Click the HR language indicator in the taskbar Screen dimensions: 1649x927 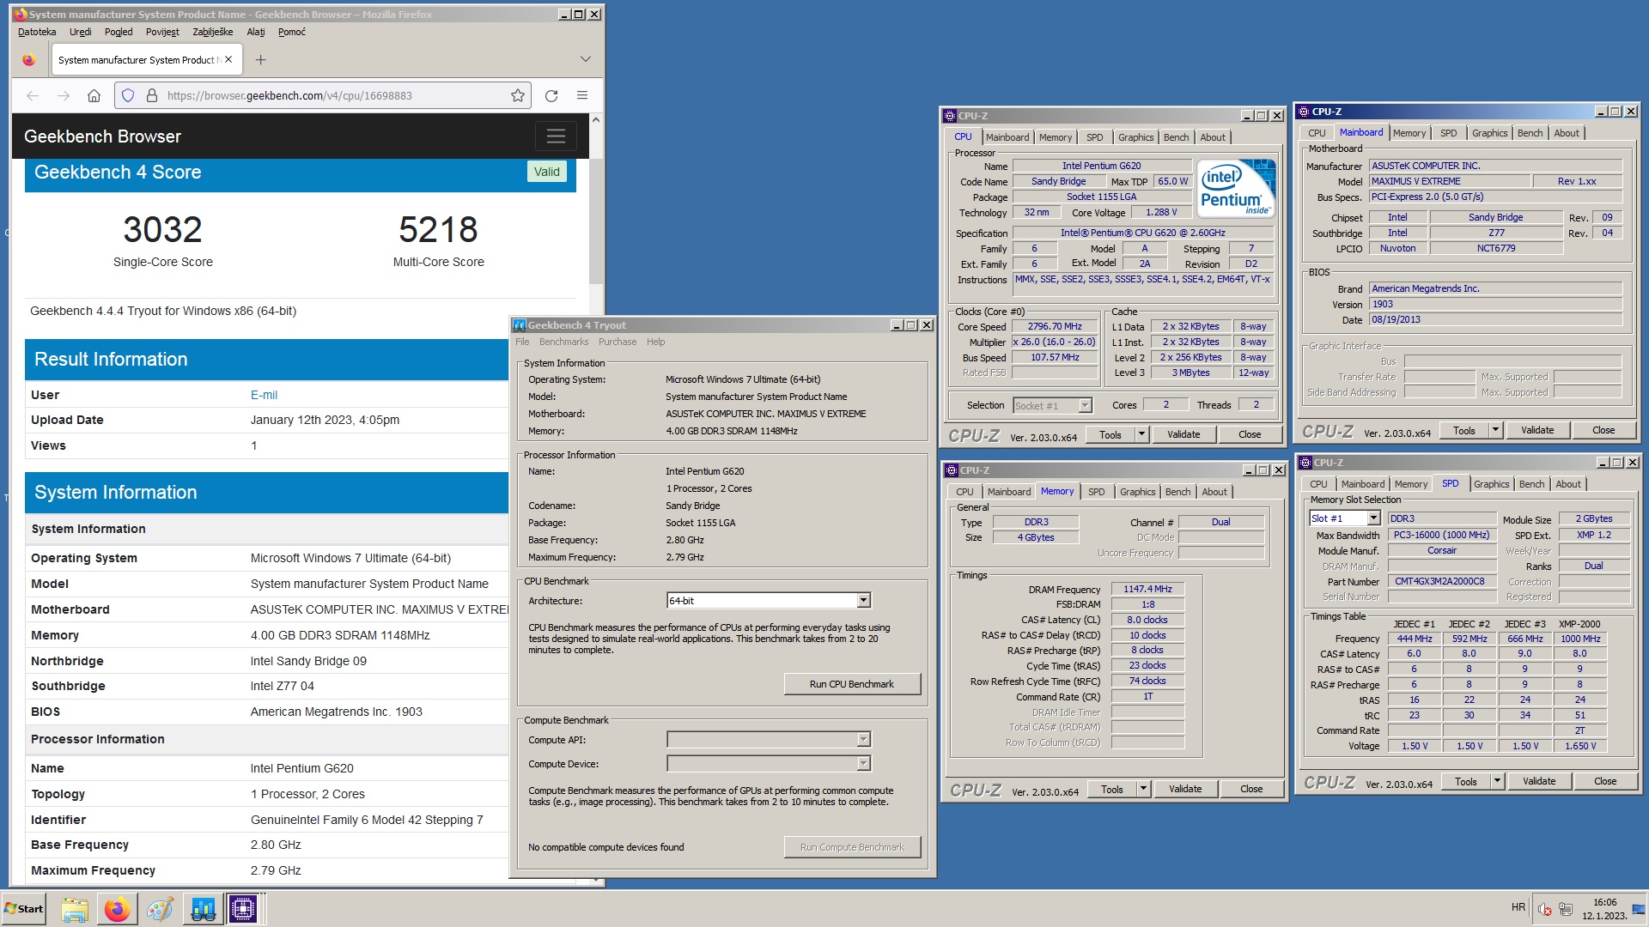pos(1518,907)
